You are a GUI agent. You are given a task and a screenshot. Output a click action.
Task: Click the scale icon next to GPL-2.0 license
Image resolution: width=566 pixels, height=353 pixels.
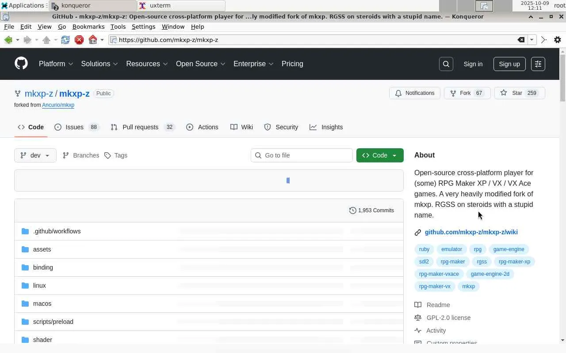(418, 318)
